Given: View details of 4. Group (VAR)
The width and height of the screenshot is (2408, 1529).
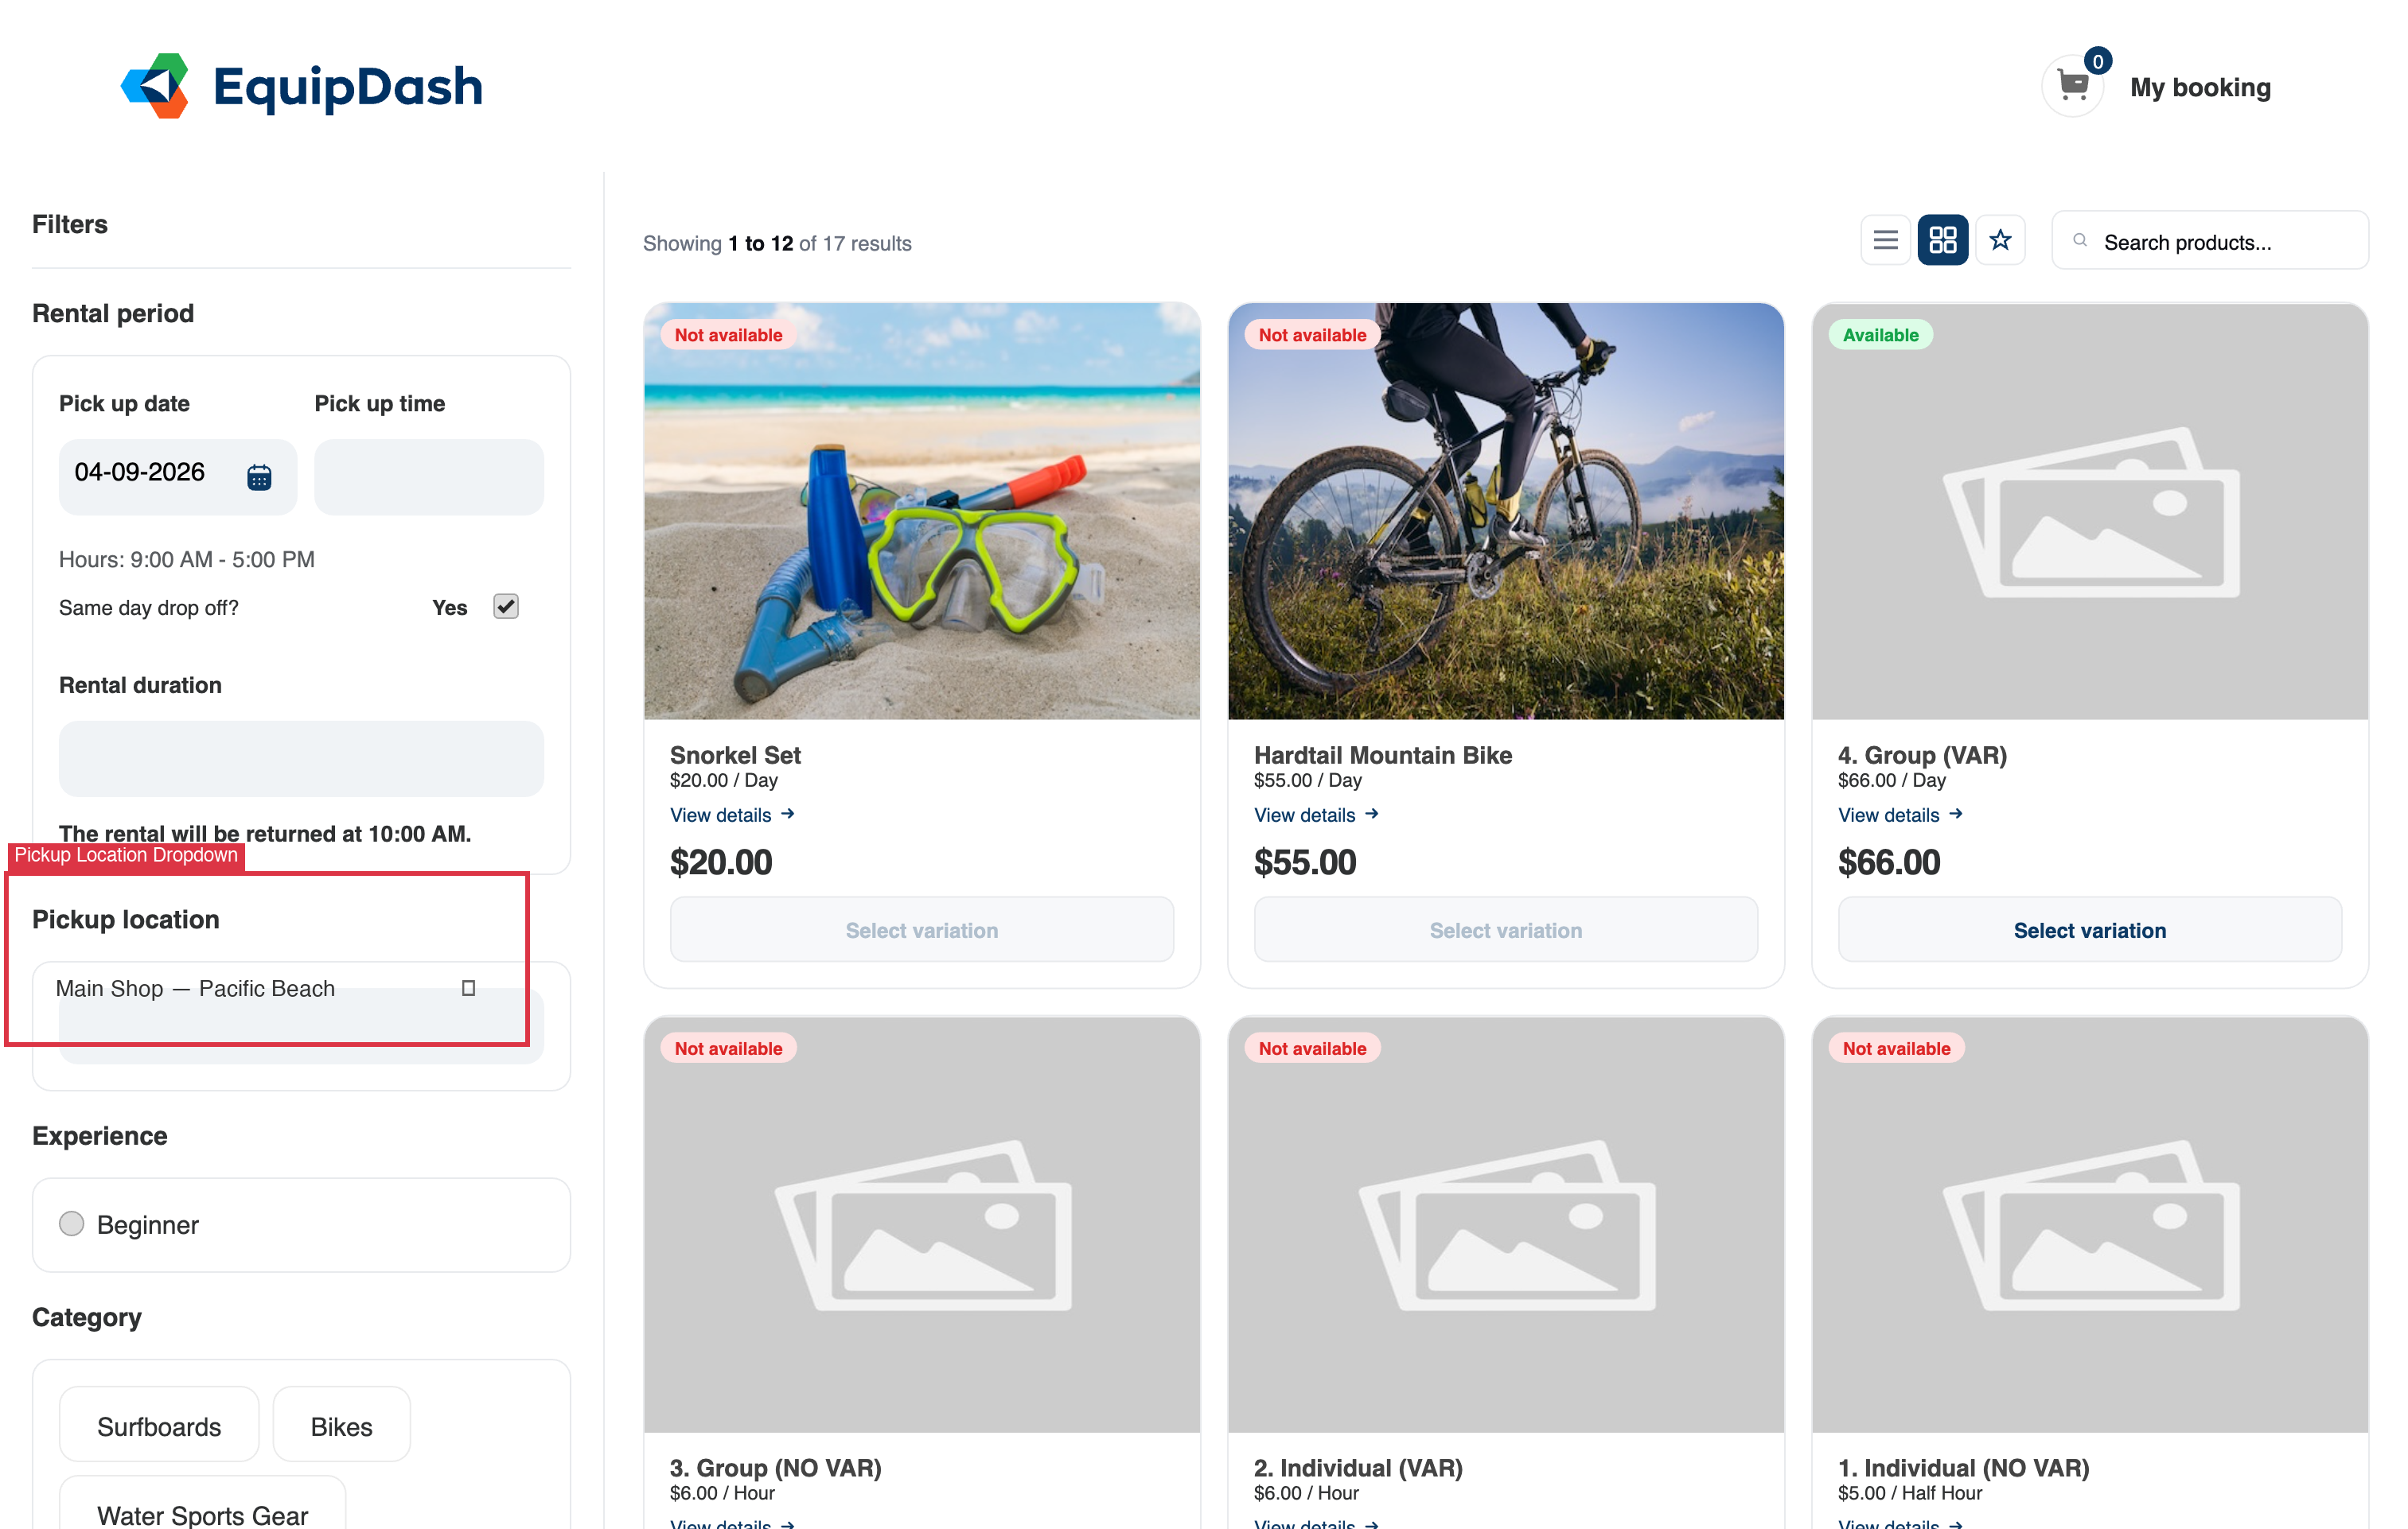Looking at the screenshot, I should pos(1900,815).
